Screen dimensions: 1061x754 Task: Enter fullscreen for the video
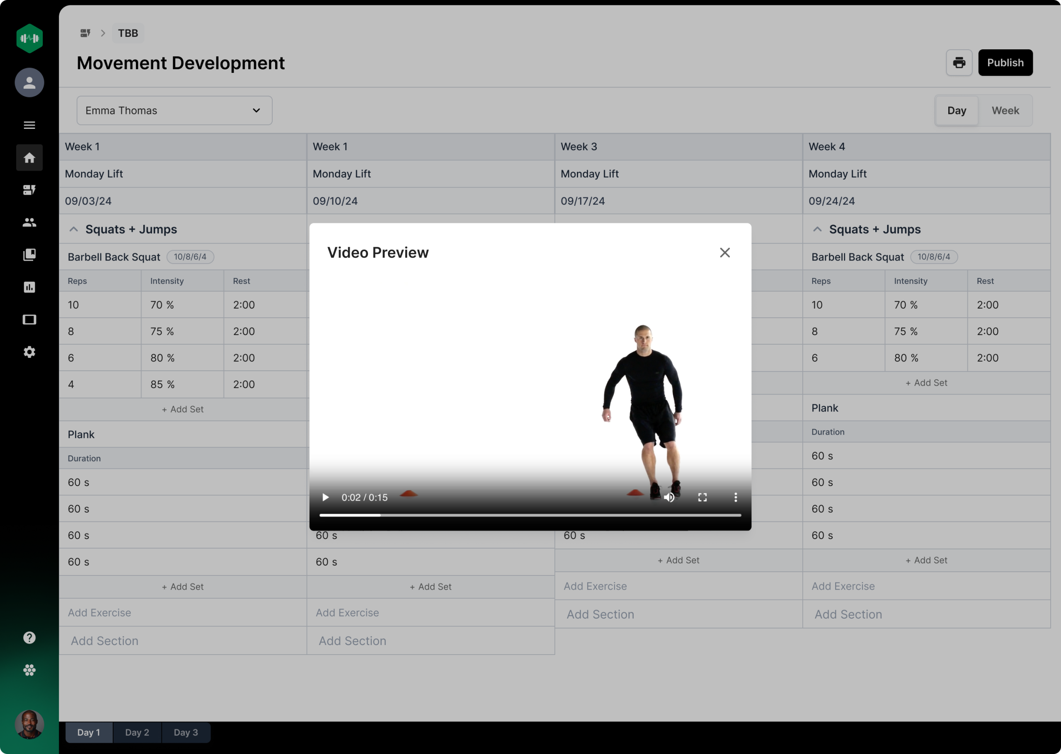[x=702, y=497]
